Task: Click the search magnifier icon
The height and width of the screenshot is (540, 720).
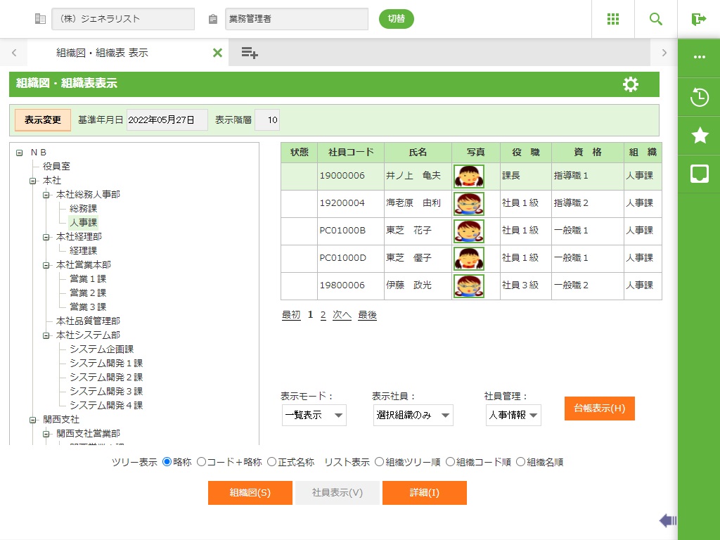Action: 656,19
